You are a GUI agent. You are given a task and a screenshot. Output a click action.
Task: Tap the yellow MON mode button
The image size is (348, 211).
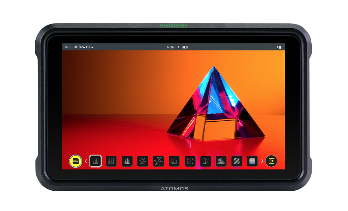tap(75, 161)
